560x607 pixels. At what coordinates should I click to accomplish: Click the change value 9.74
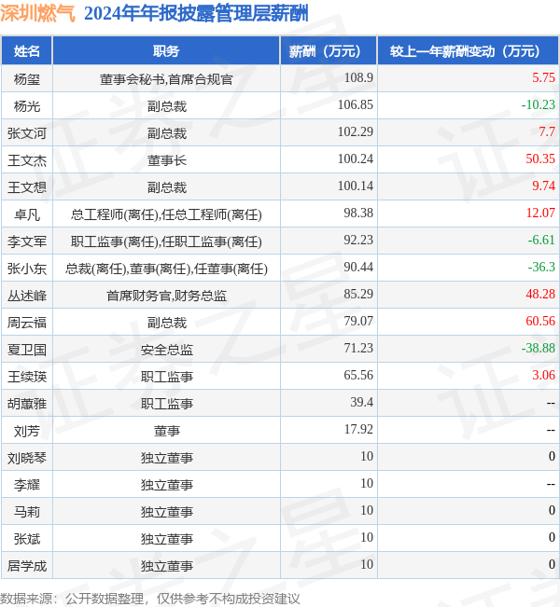[543, 186]
